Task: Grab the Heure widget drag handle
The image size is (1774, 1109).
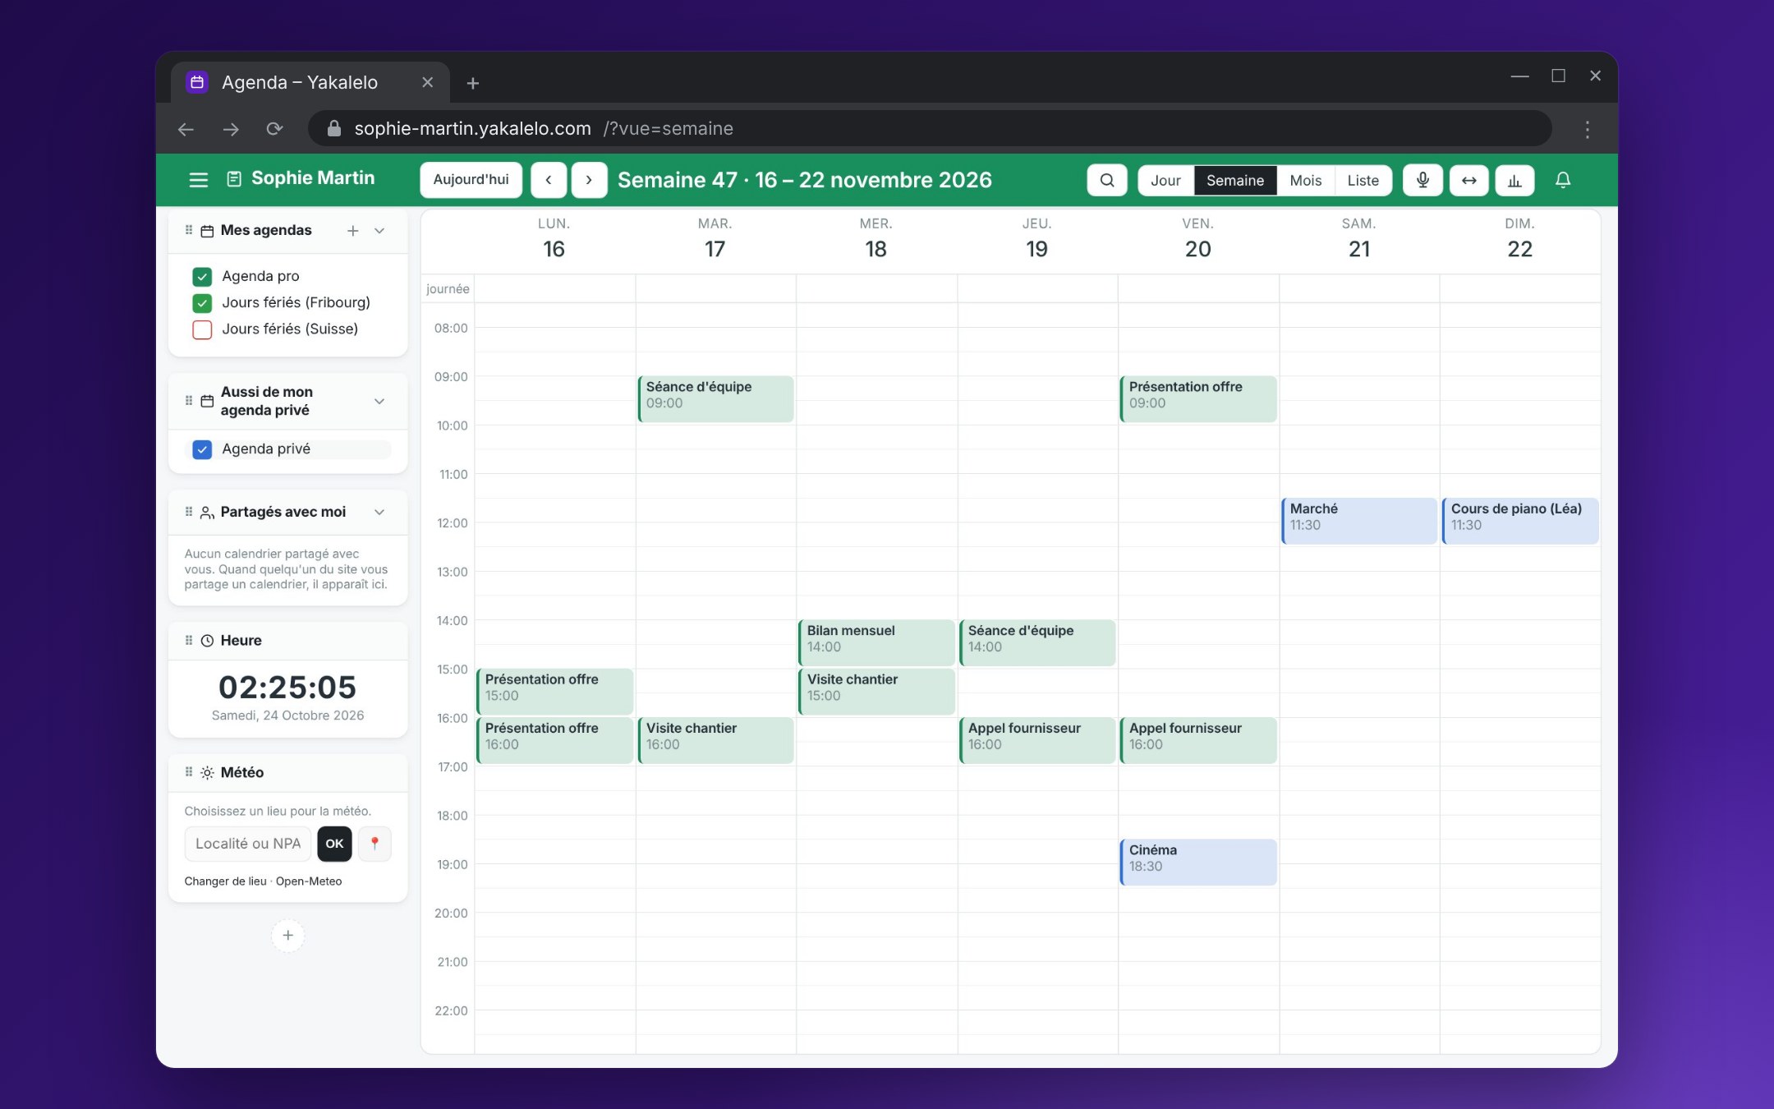Action: click(x=189, y=640)
